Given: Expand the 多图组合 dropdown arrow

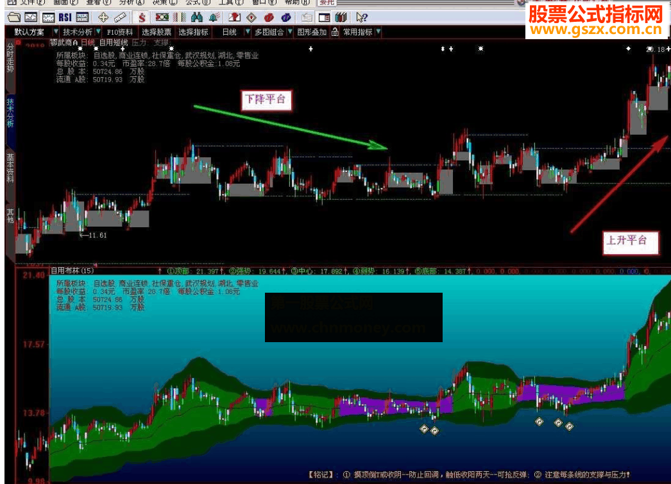Looking at the screenshot, I should [290, 32].
